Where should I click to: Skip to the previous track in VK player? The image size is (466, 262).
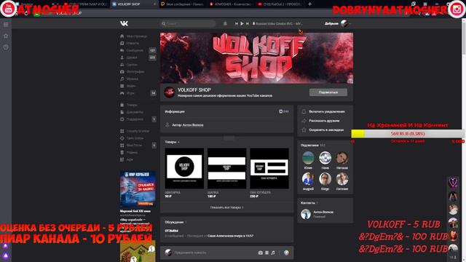tap(236, 23)
